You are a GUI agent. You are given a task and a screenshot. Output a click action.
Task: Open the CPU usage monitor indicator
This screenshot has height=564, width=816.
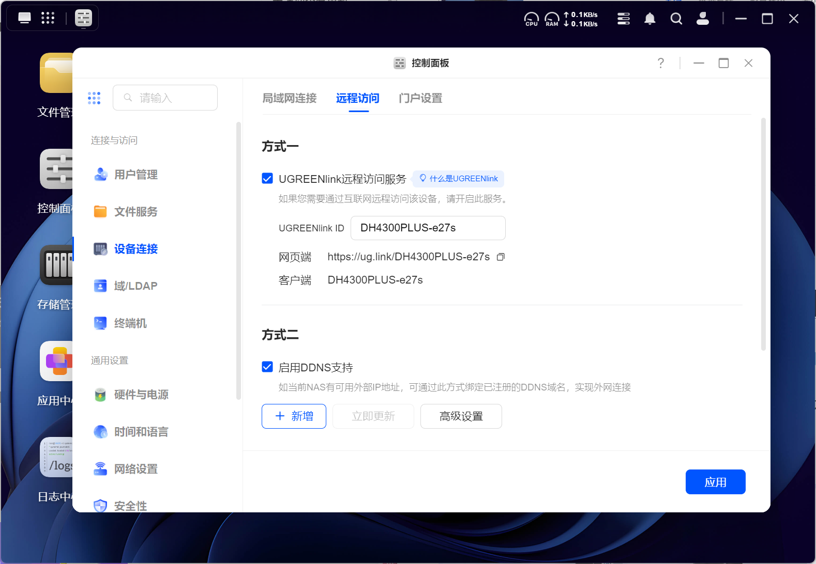[532, 19]
